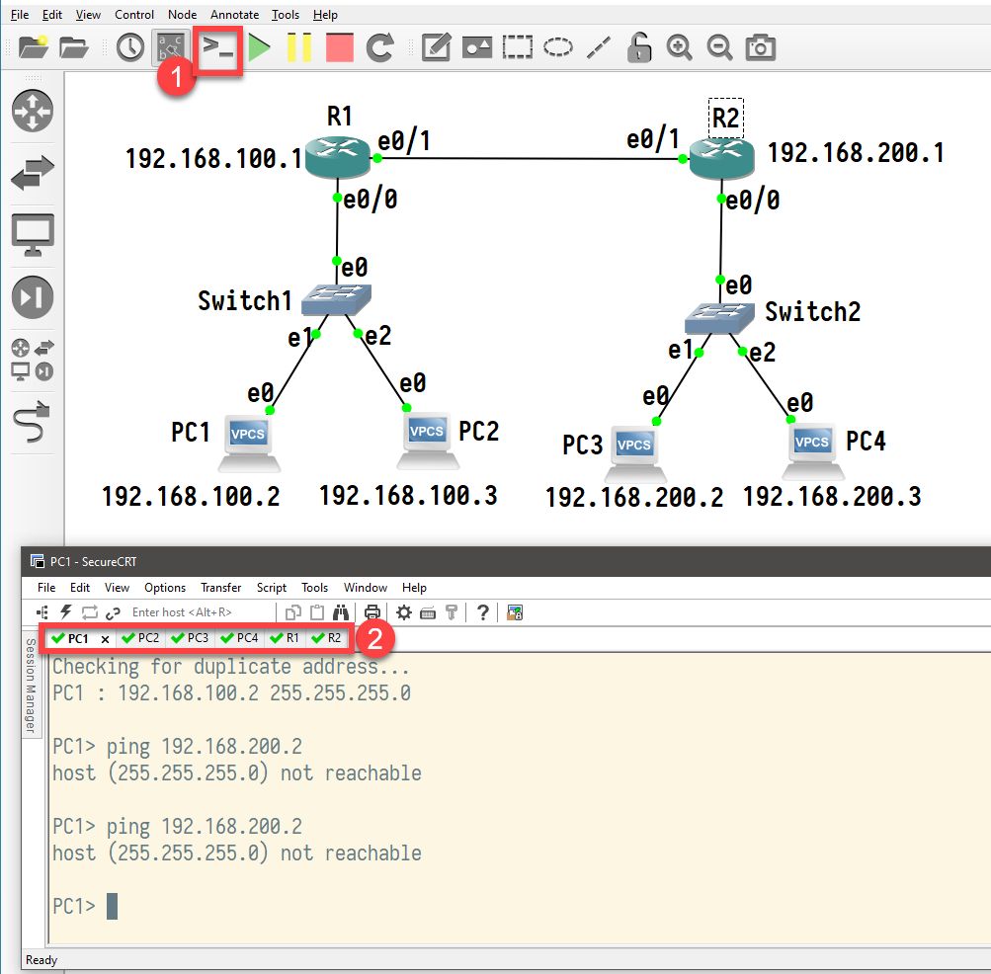Open GNS3 View menu

(x=88, y=15)
